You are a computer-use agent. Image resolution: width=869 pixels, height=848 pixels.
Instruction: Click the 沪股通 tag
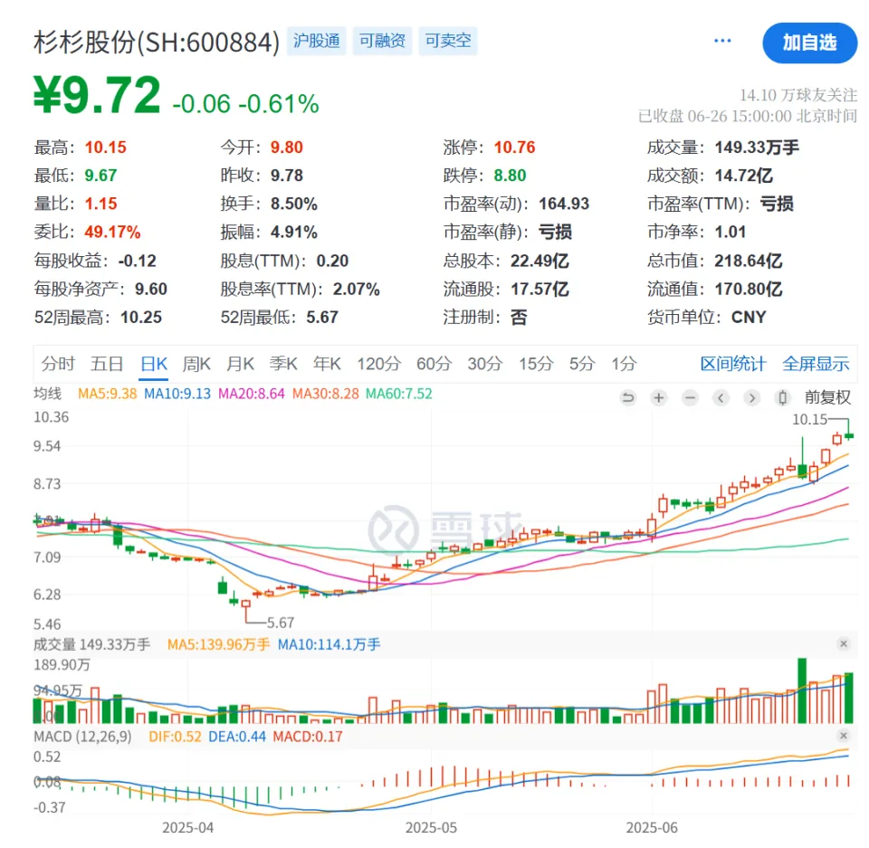317,41
